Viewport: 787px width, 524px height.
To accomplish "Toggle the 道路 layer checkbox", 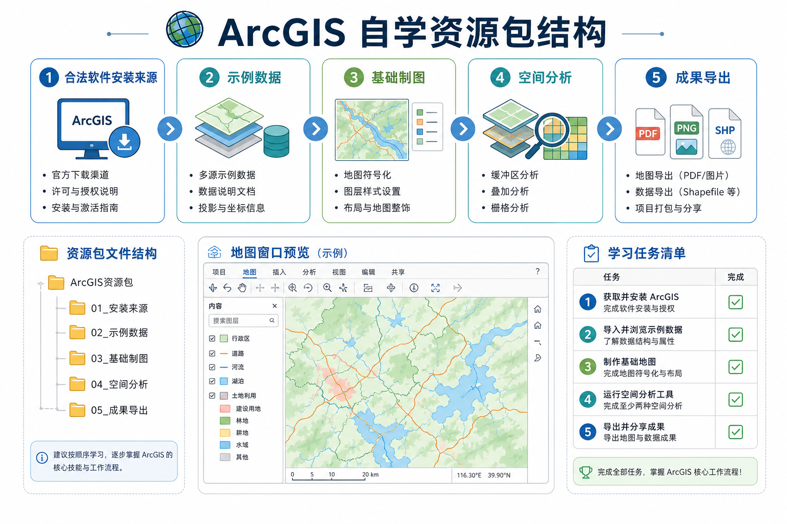I will coord(212,353).
